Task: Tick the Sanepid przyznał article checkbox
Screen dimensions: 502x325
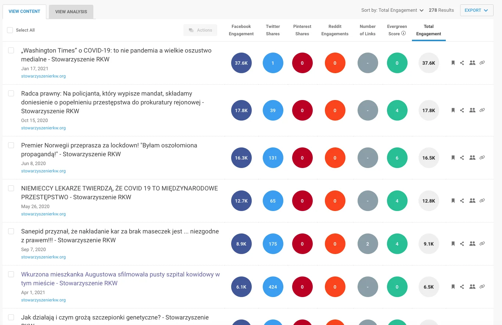Action: pos(11,231)
